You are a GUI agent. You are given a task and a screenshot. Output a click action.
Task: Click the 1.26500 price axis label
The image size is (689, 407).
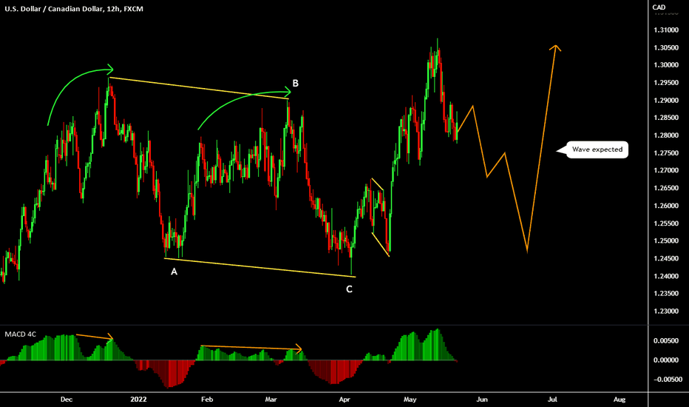(665, 188)
